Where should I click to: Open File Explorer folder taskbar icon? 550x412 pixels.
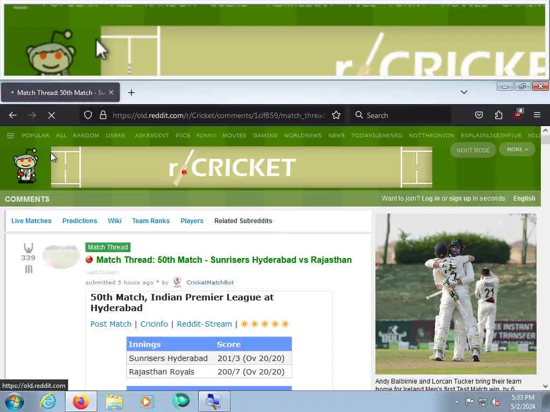114,402
